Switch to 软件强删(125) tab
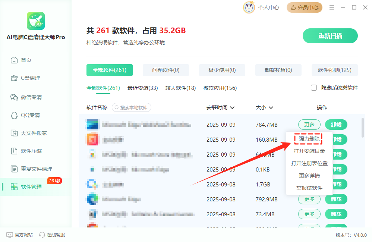This screenshot has height=242, width=372. point(334,70)
